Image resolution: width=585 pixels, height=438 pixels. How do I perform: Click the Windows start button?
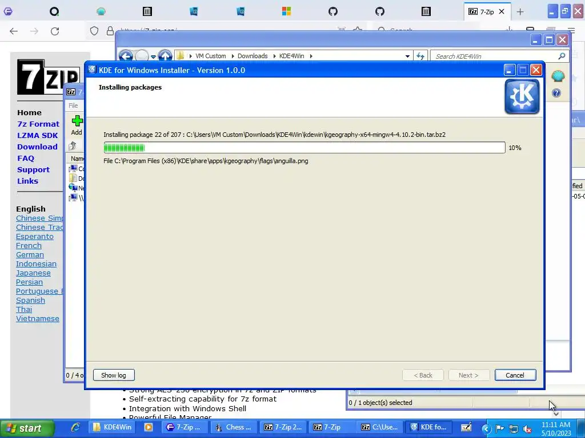(27, 428)
